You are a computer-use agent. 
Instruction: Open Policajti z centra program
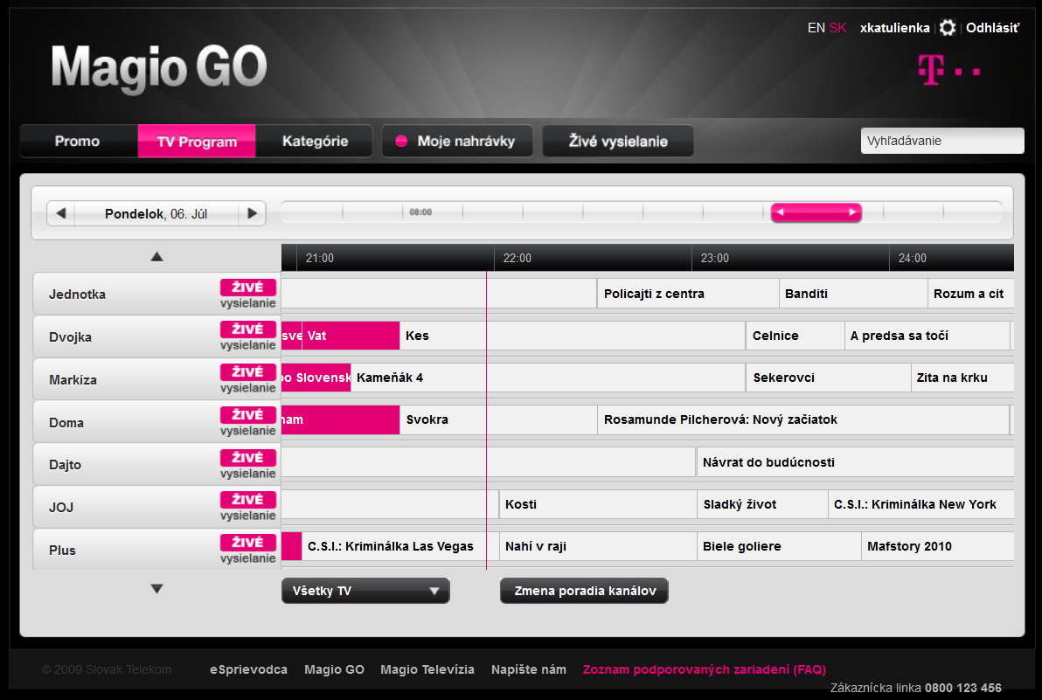pos(688,294)
